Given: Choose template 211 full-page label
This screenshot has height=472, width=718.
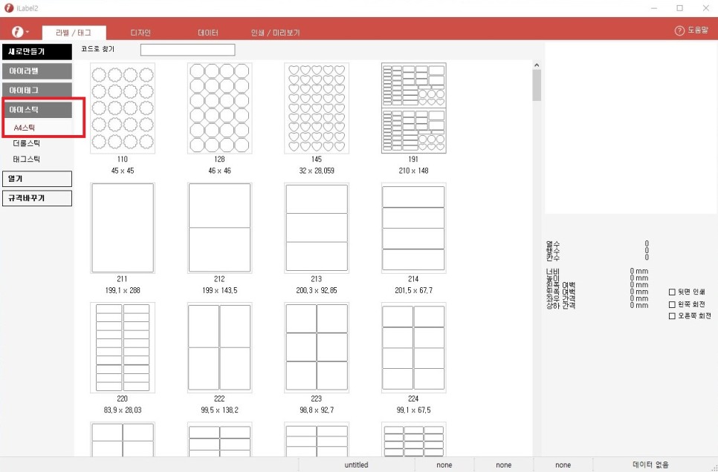Looking at the screenshot, I should 122,229.
